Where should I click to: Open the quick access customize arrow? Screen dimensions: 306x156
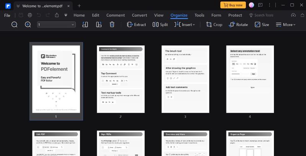coord(66,15)
